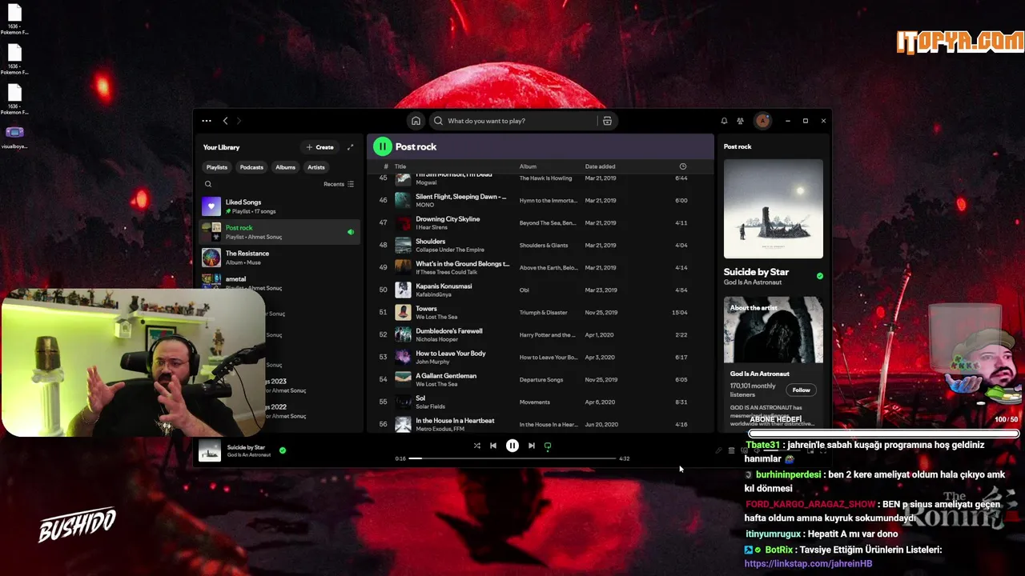
Task: Open visualboy desktop shortcut
Action: (x=14, y=137)
